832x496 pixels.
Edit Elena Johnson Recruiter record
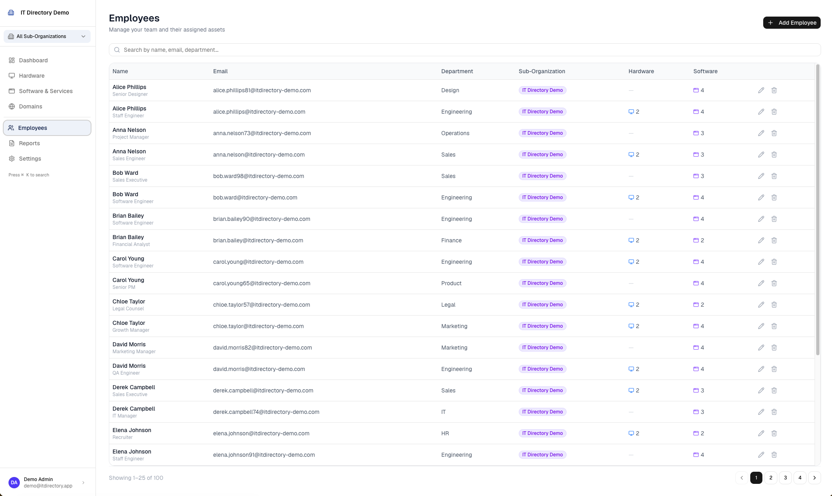[761, 433]
